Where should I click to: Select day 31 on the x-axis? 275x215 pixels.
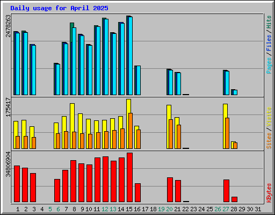[258, 209]
